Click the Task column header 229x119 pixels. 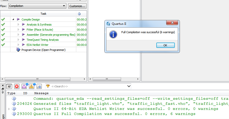43,14
